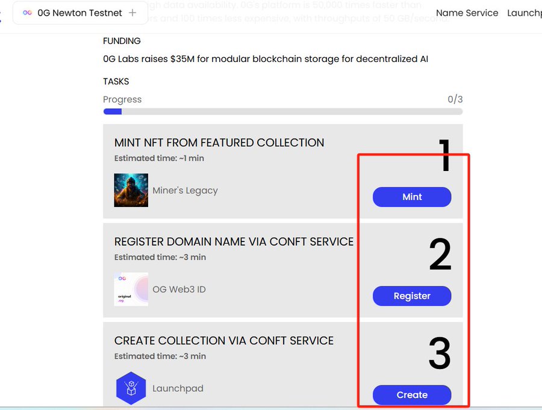The height and width of the screenshot is (410, 542).
Task: Open the OG Web3 ID thumbnail image
Action: coord(131,289)
